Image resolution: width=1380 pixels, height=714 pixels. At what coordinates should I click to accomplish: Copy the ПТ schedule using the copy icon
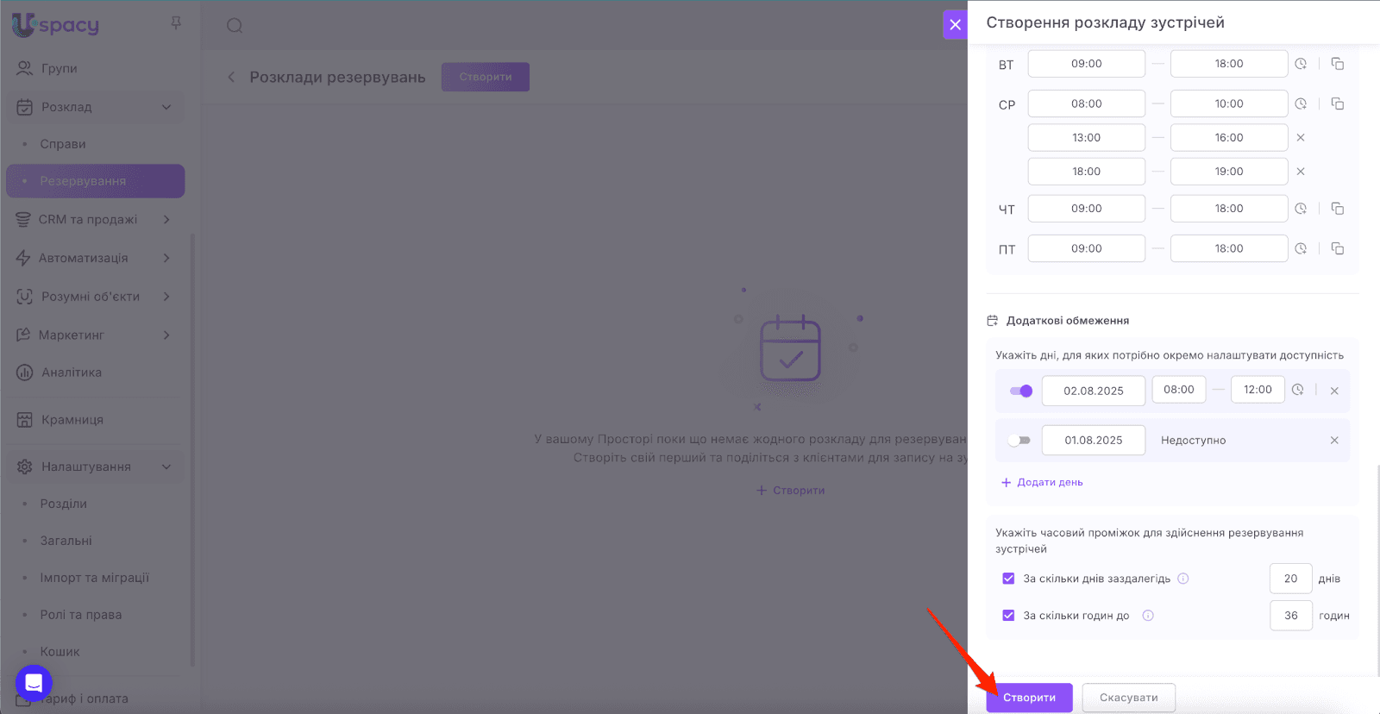click(1338, 248)
